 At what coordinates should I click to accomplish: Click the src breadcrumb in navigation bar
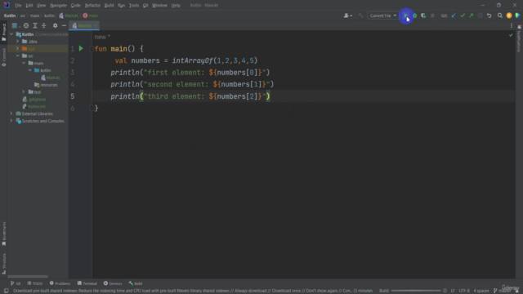point(23,16)
